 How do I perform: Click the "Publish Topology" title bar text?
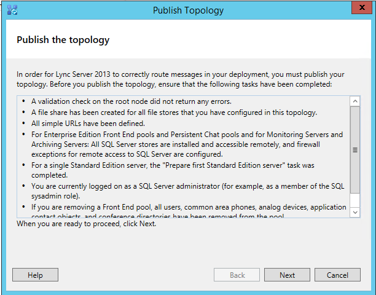[188, 10]
